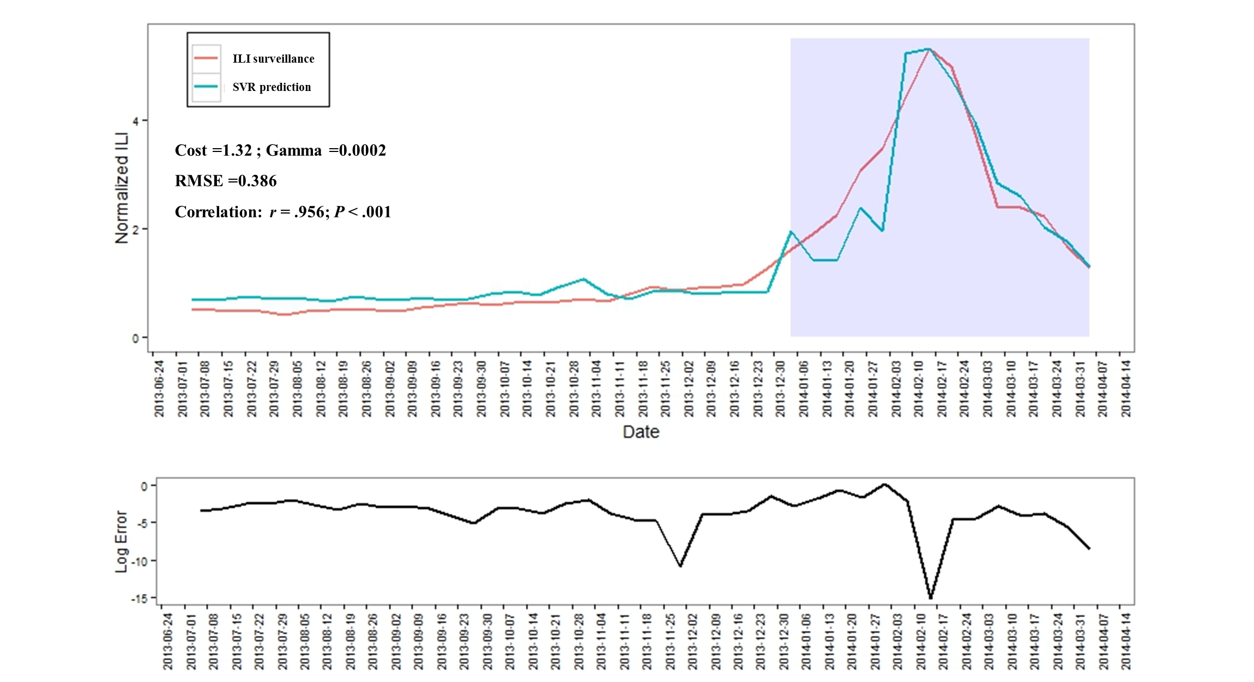Click the red ILI surveillance legend swatch
Screen dimensions: 1254x682
pyautogui.click(x=206, y=59)
